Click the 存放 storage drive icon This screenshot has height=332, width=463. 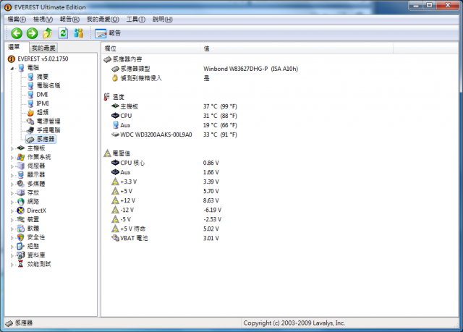[x=21, y=192]
